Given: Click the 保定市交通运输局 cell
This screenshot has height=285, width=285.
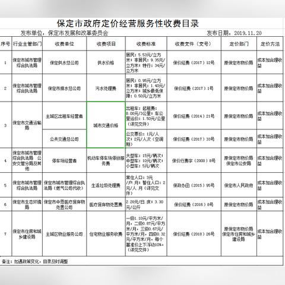Looking at the screenshot, I should (27, 125).
